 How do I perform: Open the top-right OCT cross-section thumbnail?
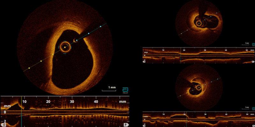199,23
